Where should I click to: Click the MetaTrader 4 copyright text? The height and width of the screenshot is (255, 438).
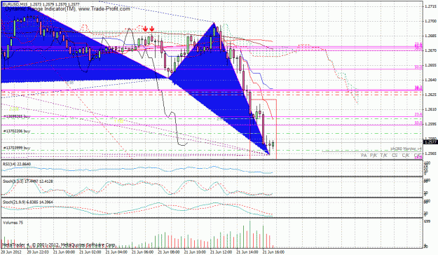coord(59,245)
